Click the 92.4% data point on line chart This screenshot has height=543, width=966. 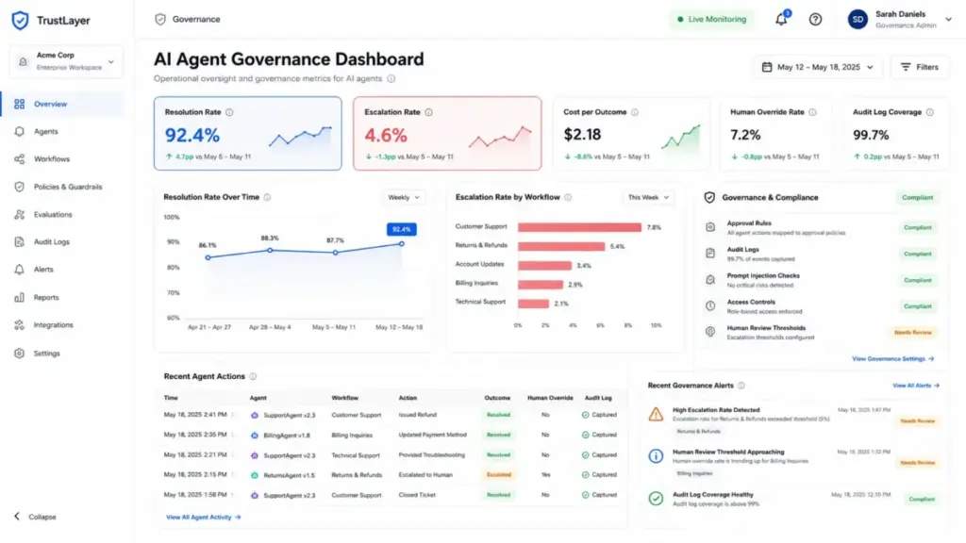tap(402, 244)
